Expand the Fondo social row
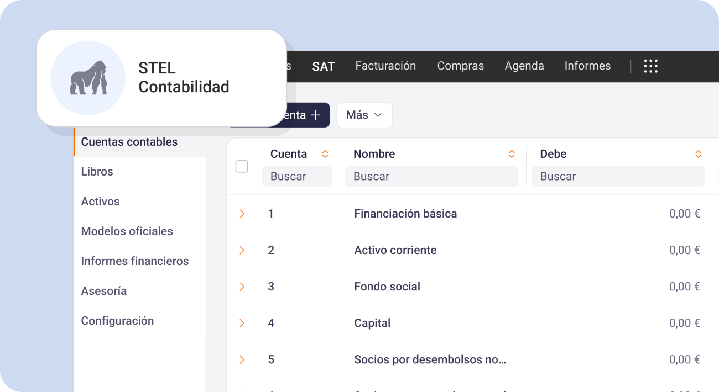 [x=242, y=286]
